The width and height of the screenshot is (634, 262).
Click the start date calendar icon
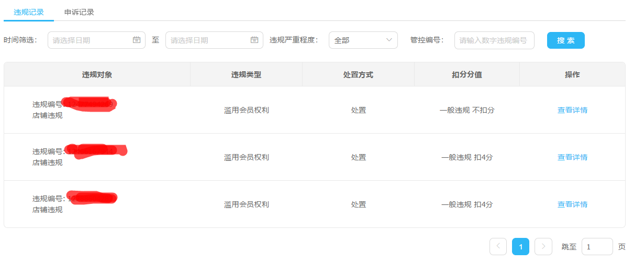click(x=137, y=40)
